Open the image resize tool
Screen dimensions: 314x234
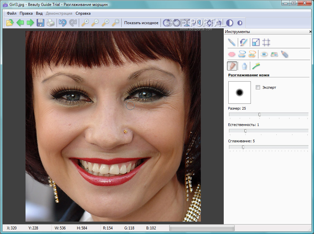[255, 42]
